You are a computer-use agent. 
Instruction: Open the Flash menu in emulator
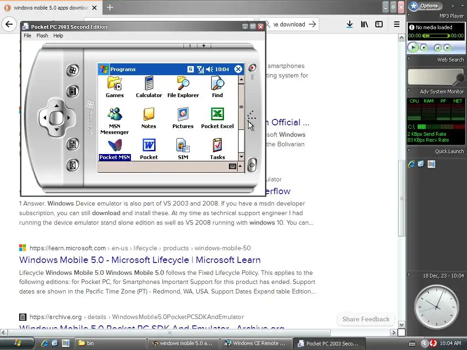42,36
